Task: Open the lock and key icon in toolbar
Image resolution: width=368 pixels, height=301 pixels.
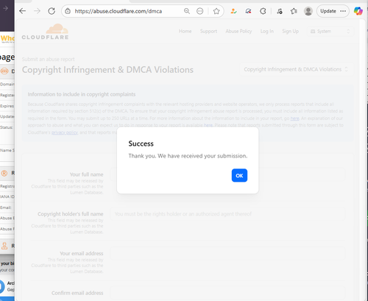Action: click(x=280, y=11)
